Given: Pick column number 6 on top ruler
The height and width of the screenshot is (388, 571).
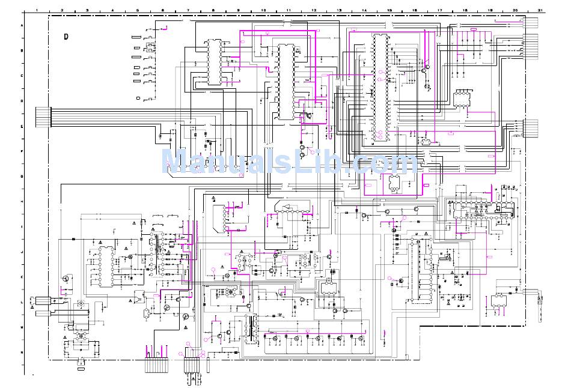Looking at the screenshot, I should pyautogui.click(x=162, y=10).
